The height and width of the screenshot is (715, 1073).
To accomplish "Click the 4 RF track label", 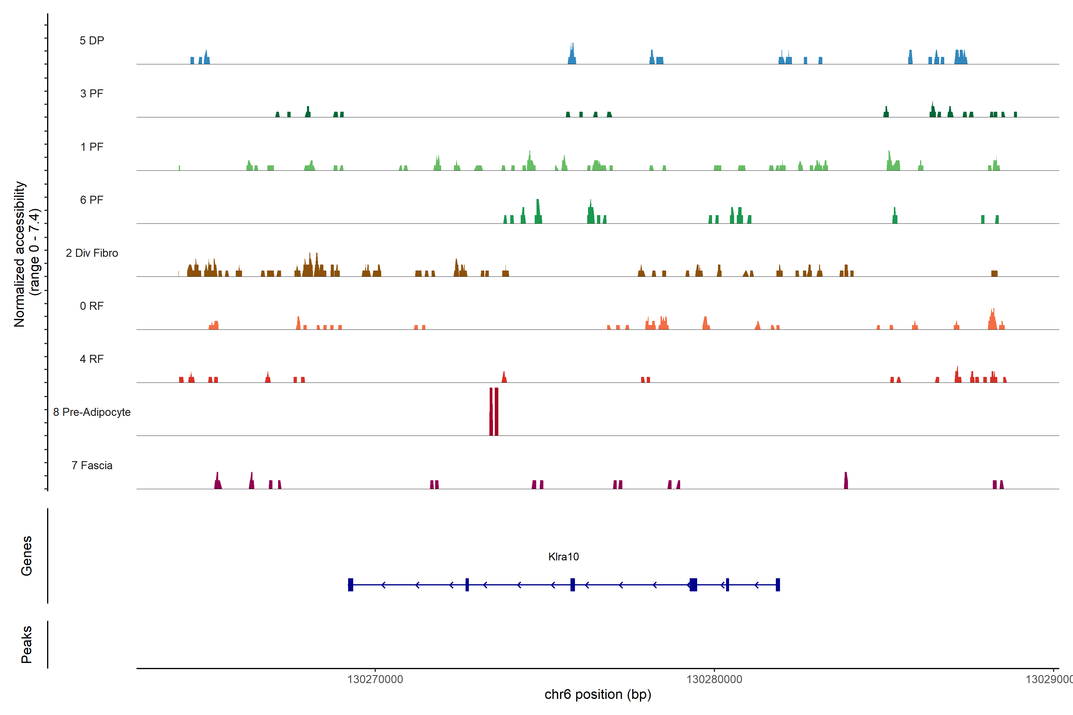I will [92, 359].
